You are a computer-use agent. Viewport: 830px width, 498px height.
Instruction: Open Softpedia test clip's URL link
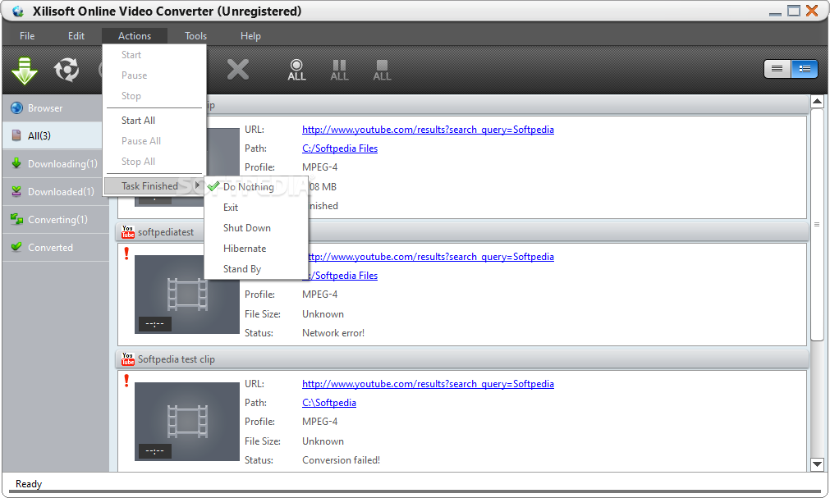coord(428,384)
